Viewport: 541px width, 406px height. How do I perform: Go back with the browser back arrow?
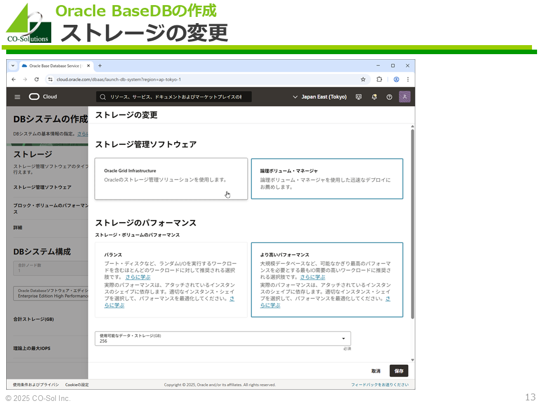14,80
